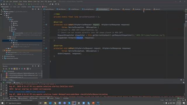Image resolution: width=187 pixels, height=105 pixels.
Task: Open Structure panel gear settings
Action: click(38, 66)
